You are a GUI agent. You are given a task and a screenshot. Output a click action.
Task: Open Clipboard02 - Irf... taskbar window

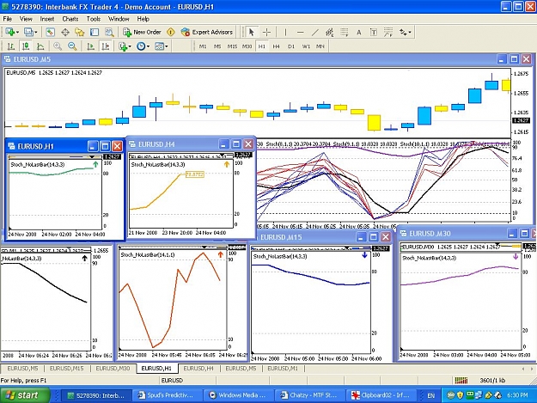pos(381,395)
